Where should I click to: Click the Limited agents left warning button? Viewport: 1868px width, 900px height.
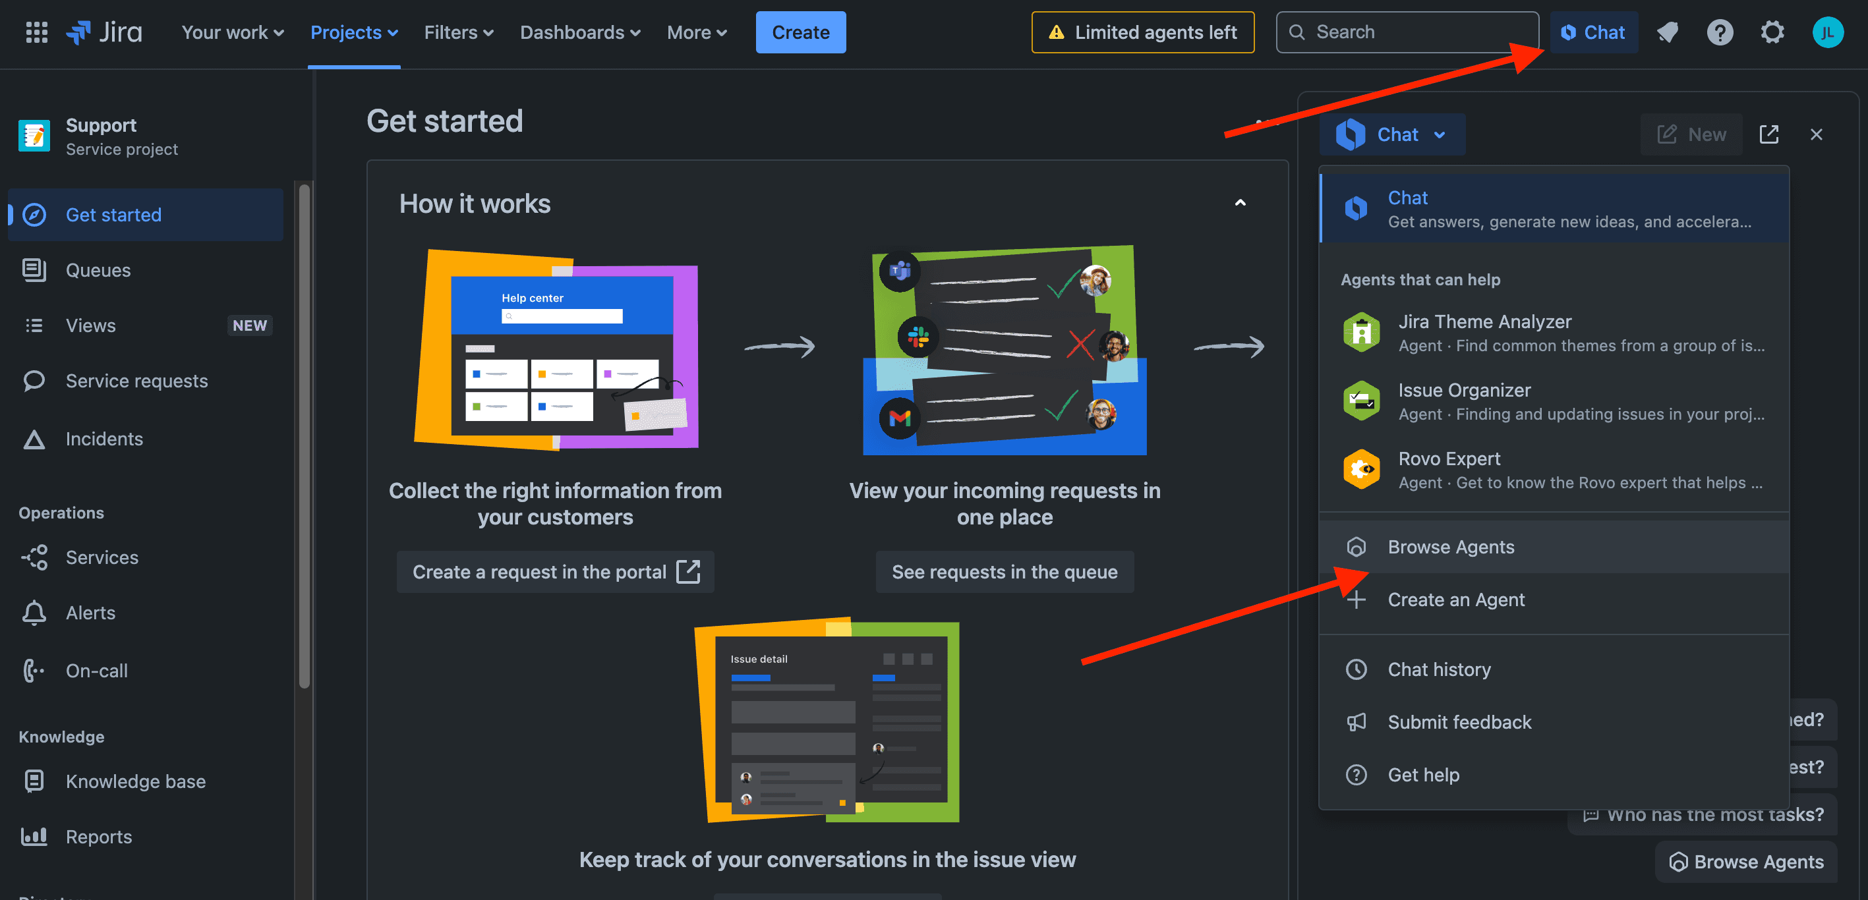[1143, 32]
